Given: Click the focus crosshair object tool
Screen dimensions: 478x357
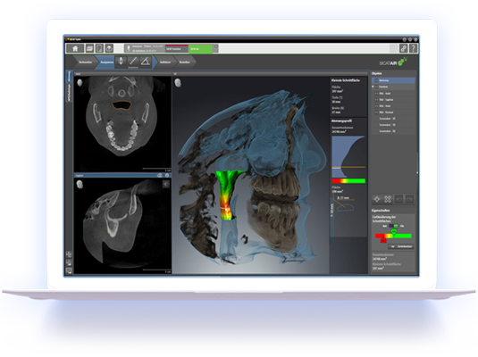Looking at the screenshot, I should (377, 199).
